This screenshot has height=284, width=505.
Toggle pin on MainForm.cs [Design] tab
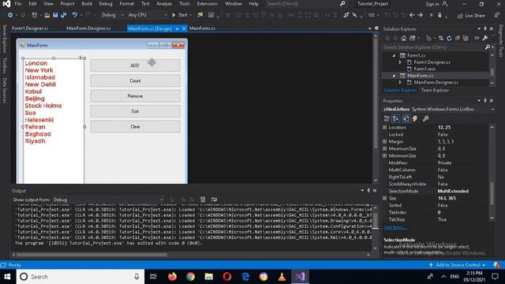[x=177, y=28]
